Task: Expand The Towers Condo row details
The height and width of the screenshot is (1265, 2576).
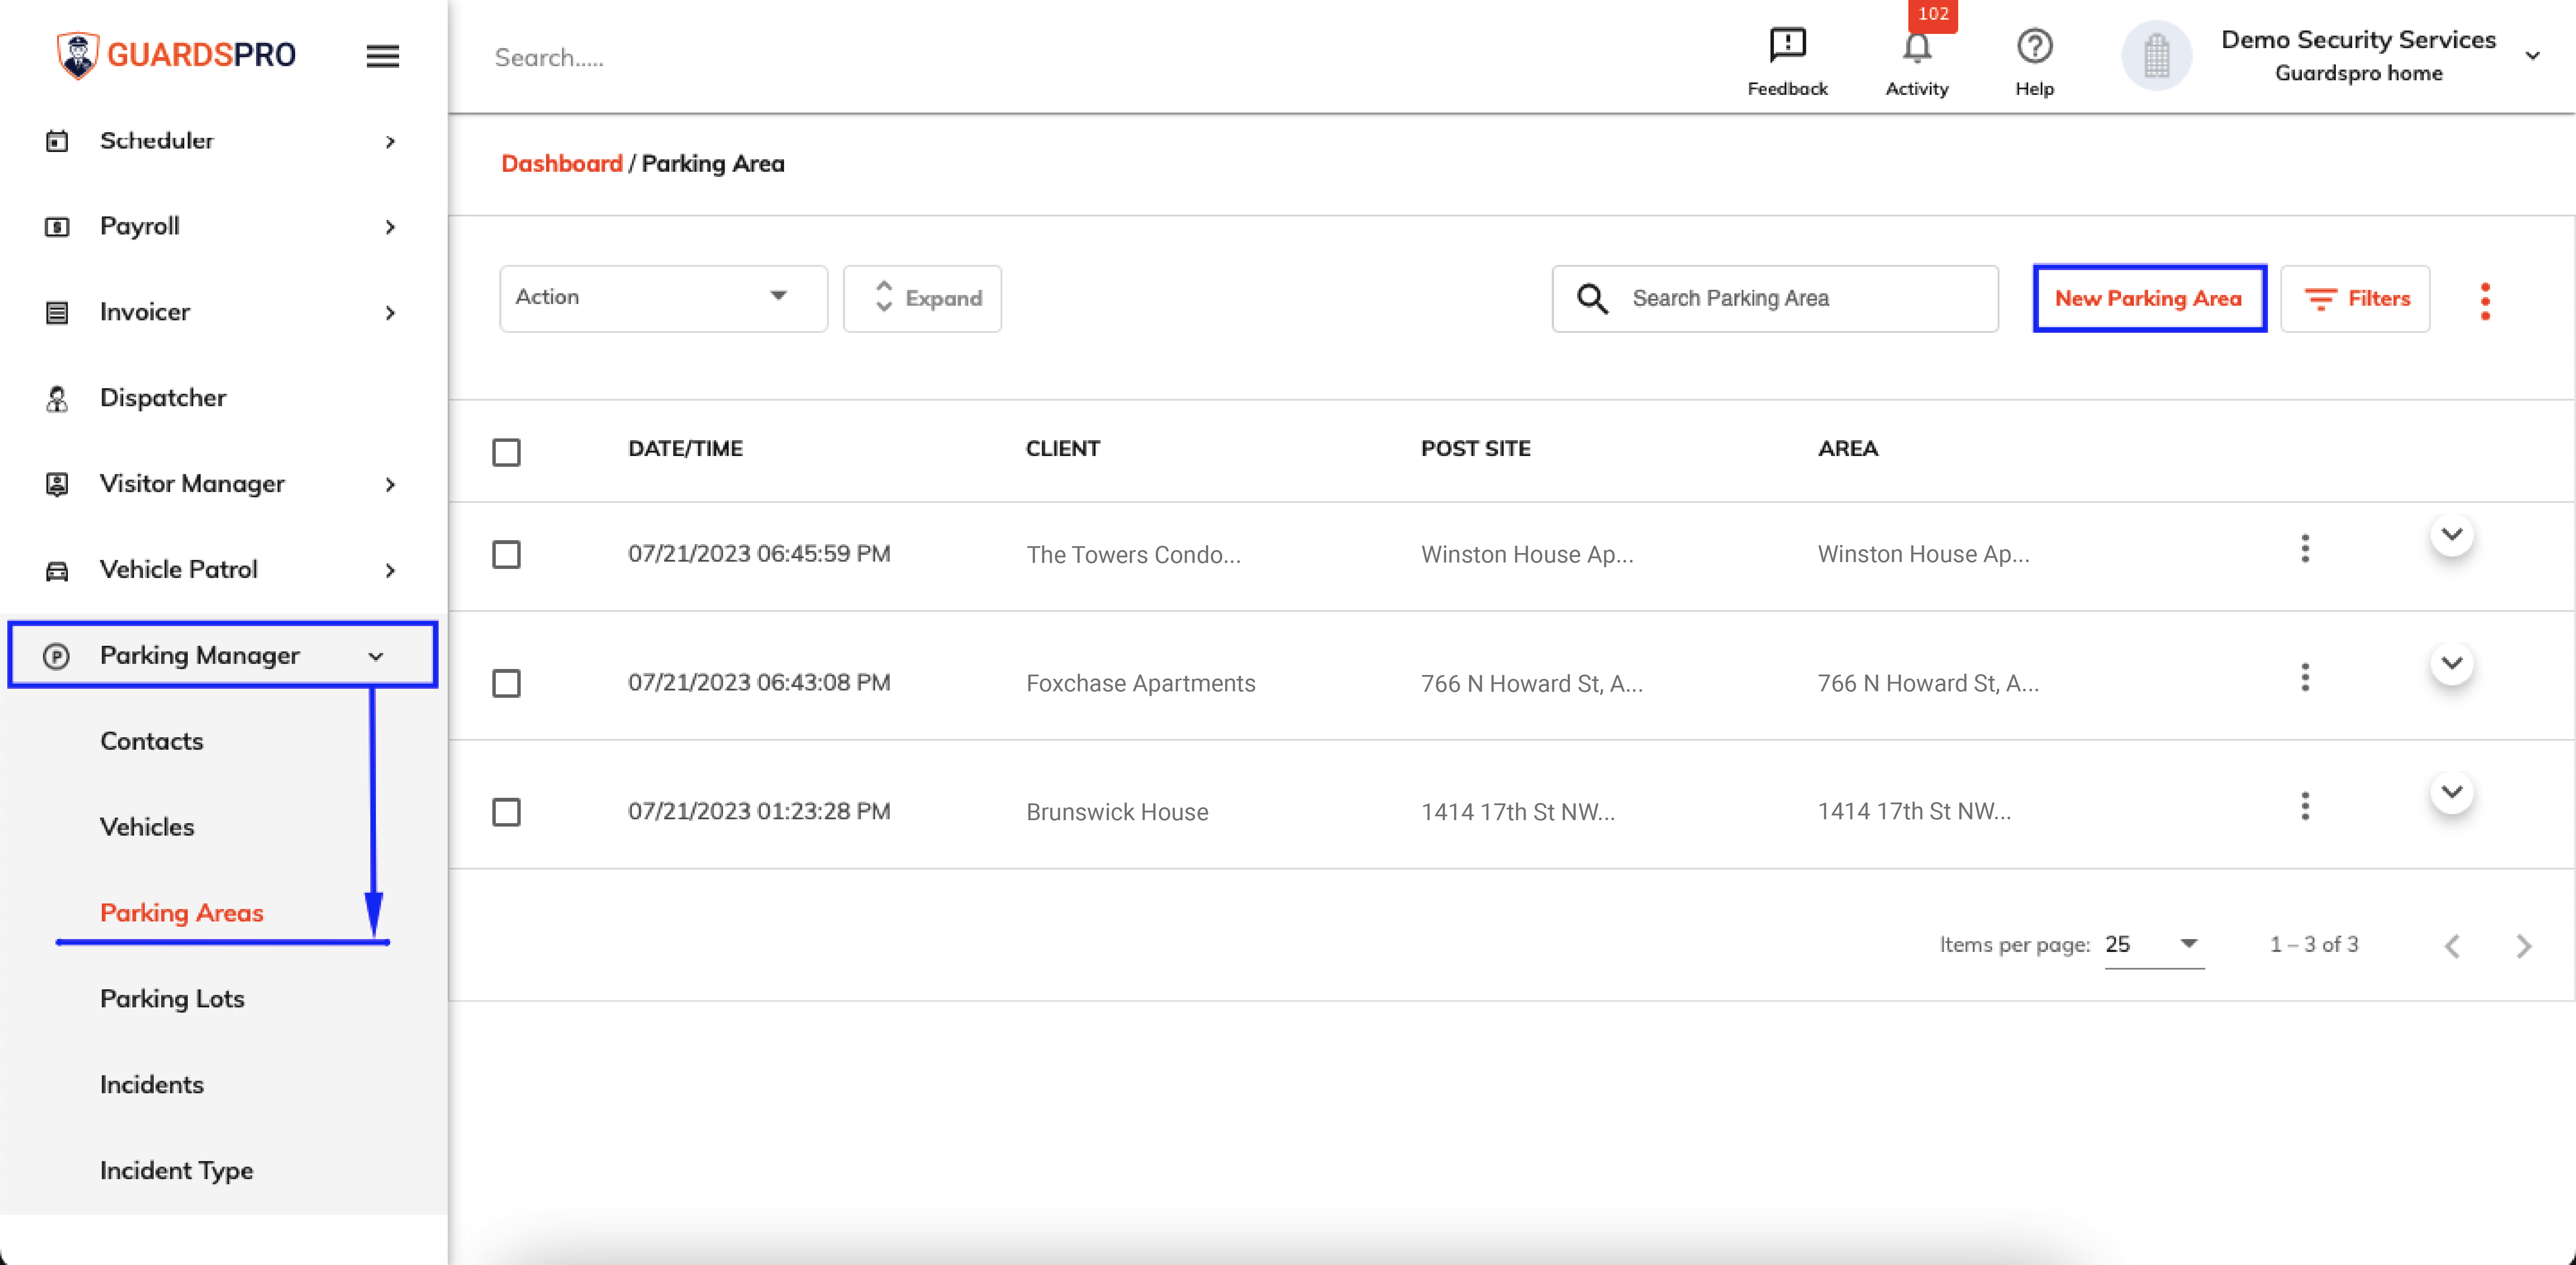Action: [2451, 535]
